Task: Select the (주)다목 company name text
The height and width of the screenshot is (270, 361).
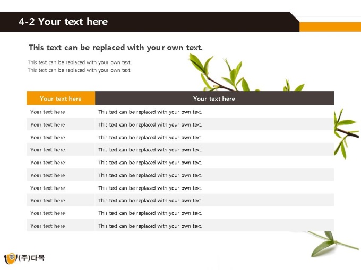Action: tap(31, 258)
